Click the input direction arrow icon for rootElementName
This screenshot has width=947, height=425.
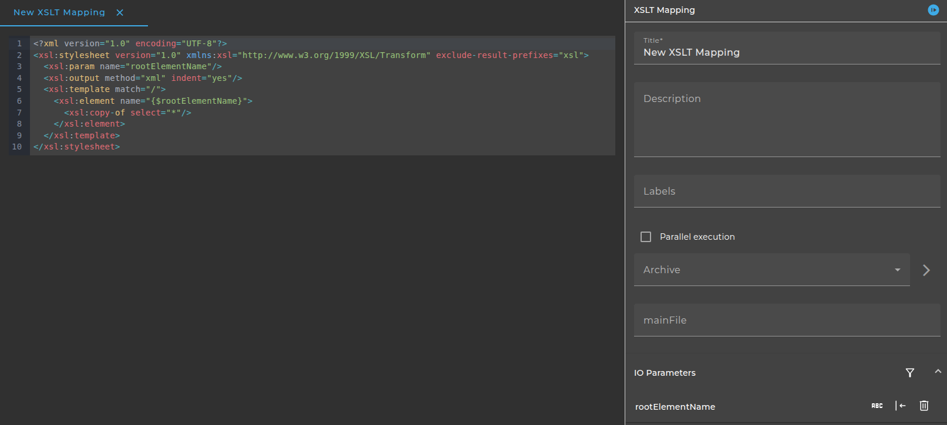point(901,406)
